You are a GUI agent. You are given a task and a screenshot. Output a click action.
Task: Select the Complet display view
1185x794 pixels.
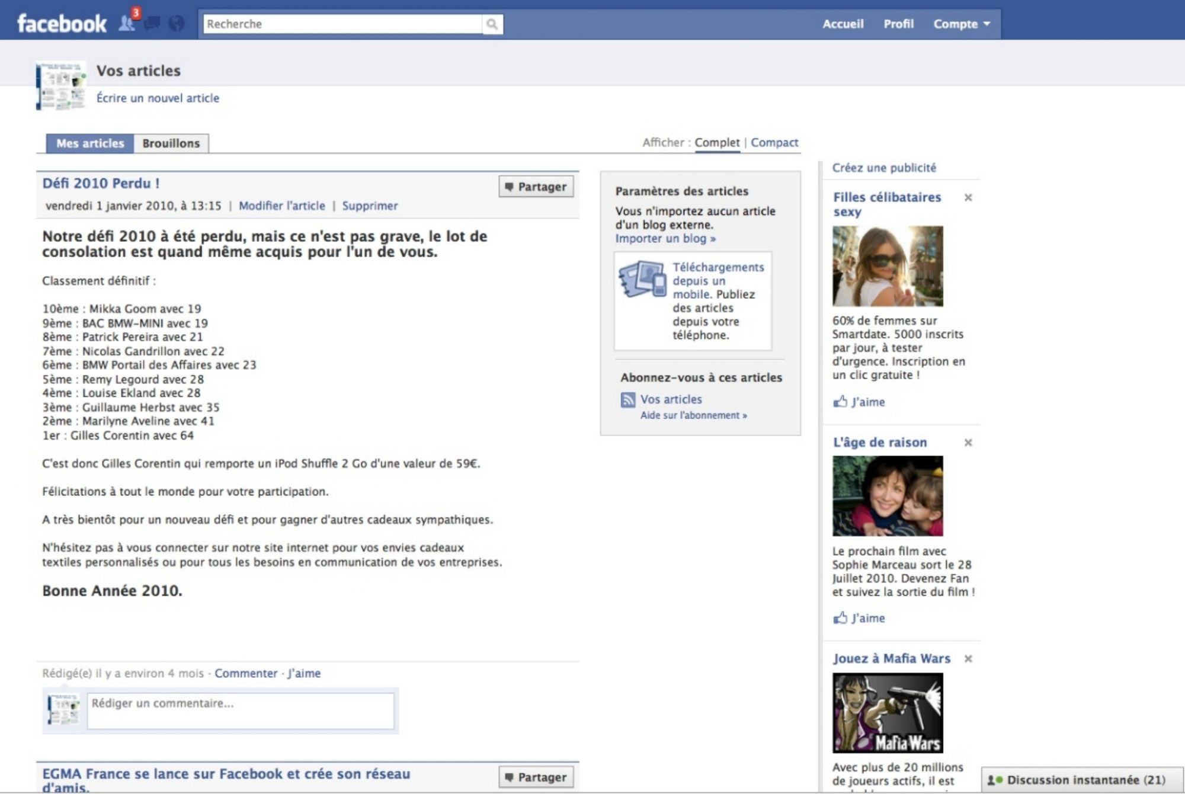[717, 143]
